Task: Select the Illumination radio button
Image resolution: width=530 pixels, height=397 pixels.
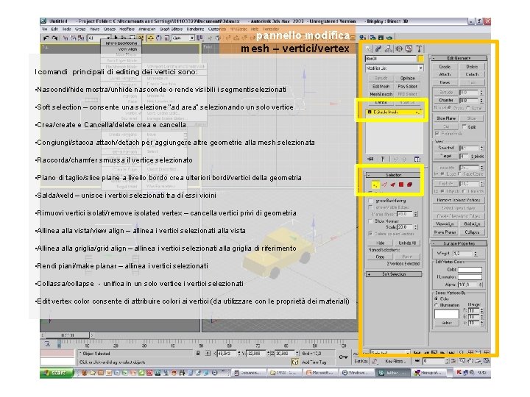Action: 437,305
